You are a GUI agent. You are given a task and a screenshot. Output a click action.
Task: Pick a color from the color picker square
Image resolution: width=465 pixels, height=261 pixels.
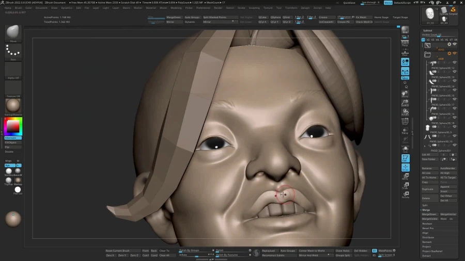(14, 126)
